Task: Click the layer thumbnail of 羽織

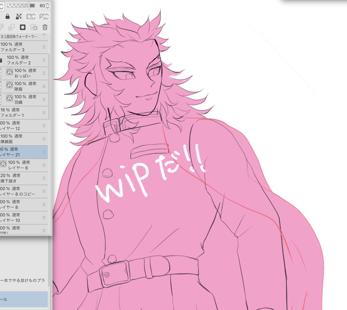Action: point(1,99)
